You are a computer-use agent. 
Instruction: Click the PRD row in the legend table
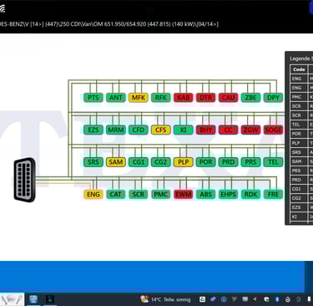coord(301,180)
